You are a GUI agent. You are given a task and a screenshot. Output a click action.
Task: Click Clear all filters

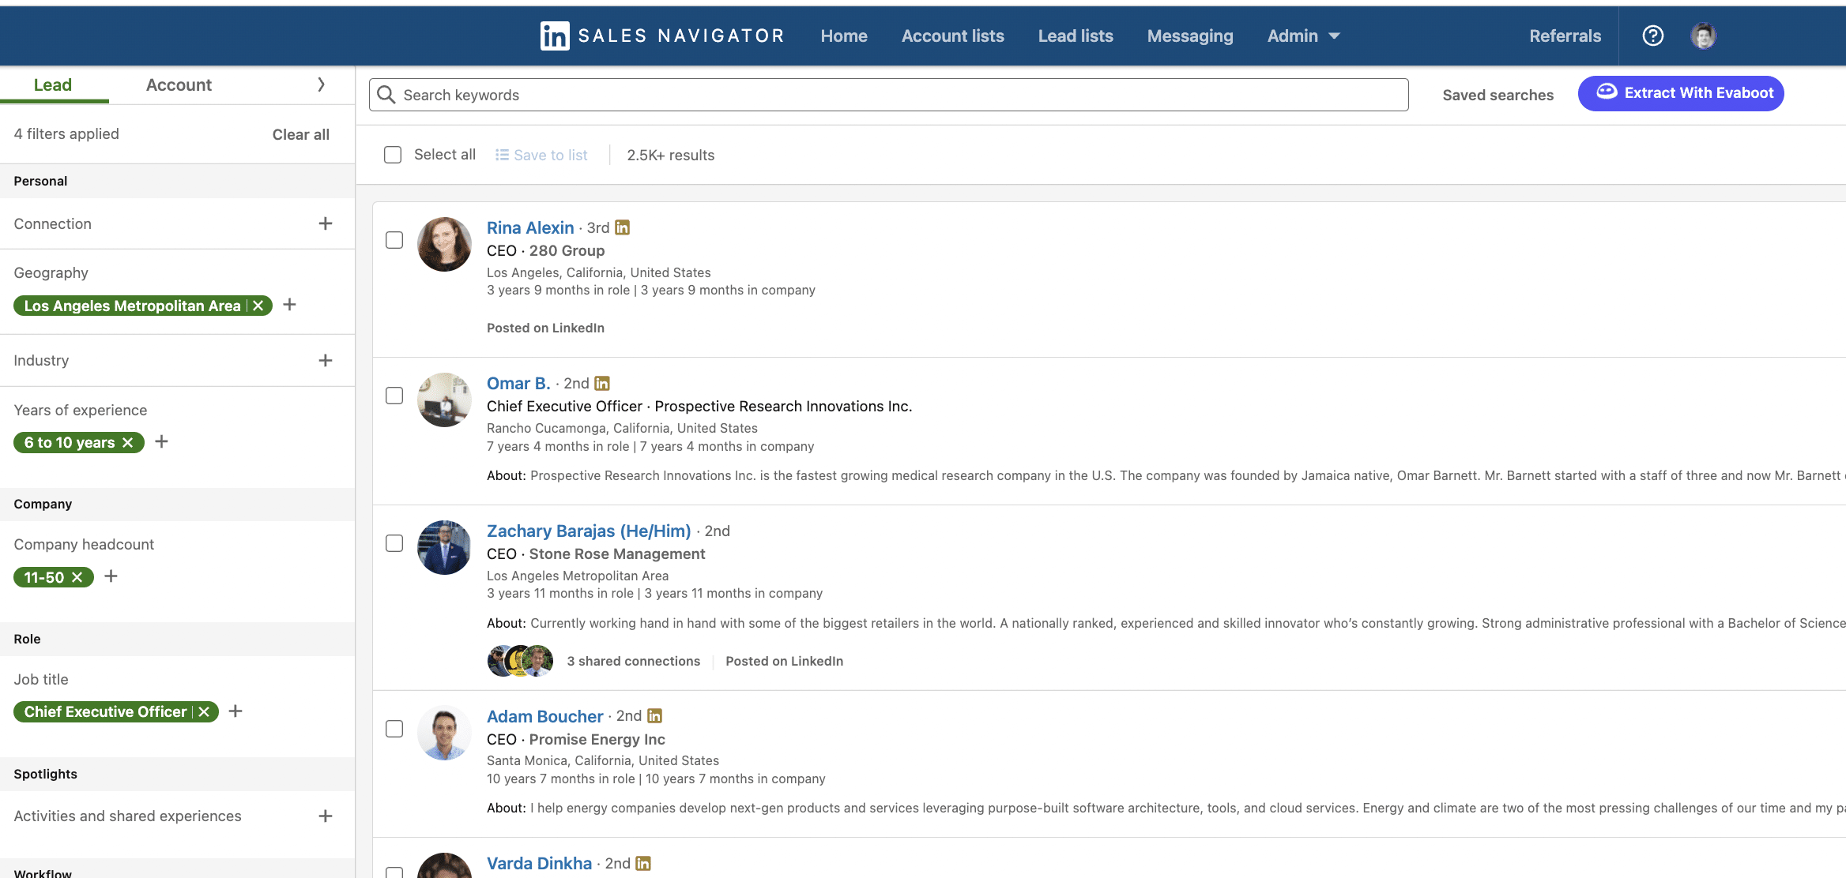coord(301,134)
